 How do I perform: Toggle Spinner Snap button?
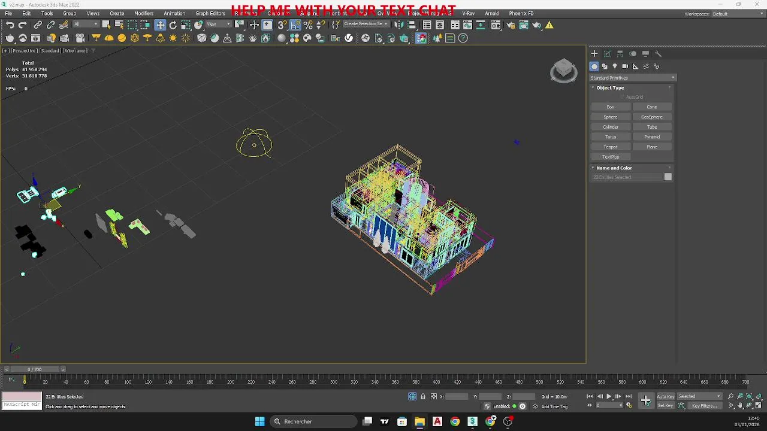321,25
